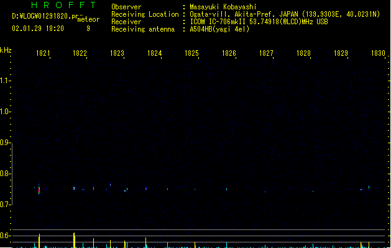This screenshot has width=391, height=248.
Task: Click the 1.0 kHz frequency axis label
Action: click(x=4, y=112)
